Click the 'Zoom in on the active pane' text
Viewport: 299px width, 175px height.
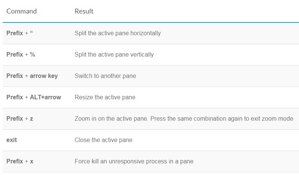point(111,118)
